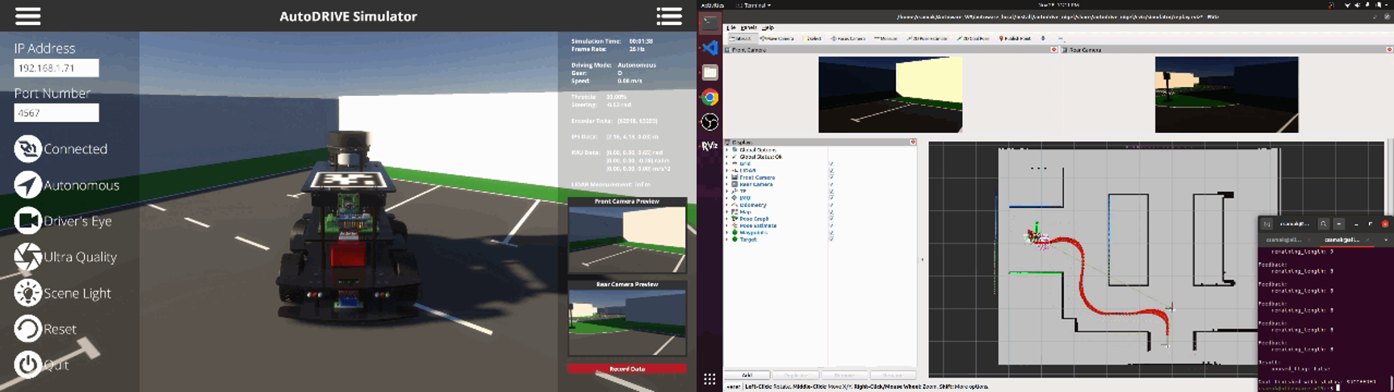
Task: Toggle the Target display checkbox
Action: (x=831, y=240)
